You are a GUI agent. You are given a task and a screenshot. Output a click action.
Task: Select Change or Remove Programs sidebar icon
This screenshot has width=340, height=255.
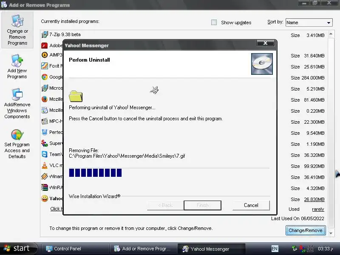pos(17,30)
